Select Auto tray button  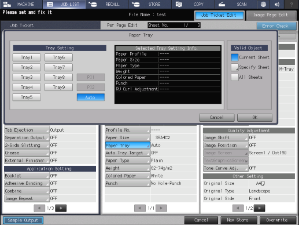tap(91, 97)
